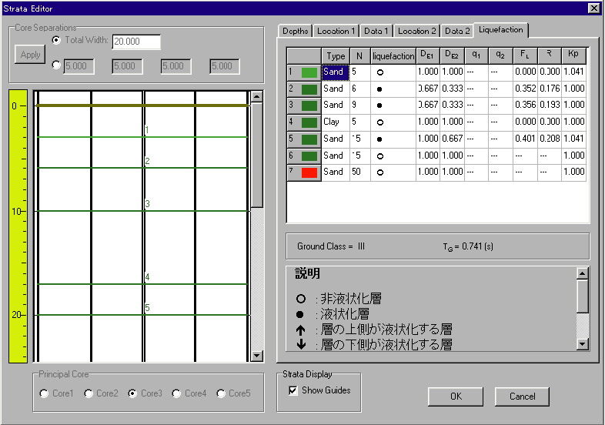Select the red color swatch in row 7
Screen dimensions: 605x425
pos(309,172)
